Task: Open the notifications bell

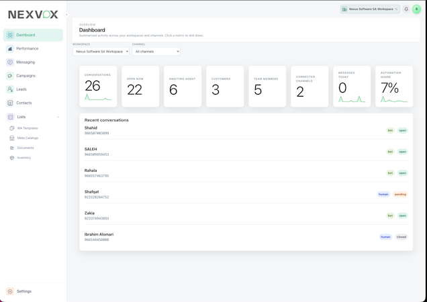Action: [x=406, y=9]
